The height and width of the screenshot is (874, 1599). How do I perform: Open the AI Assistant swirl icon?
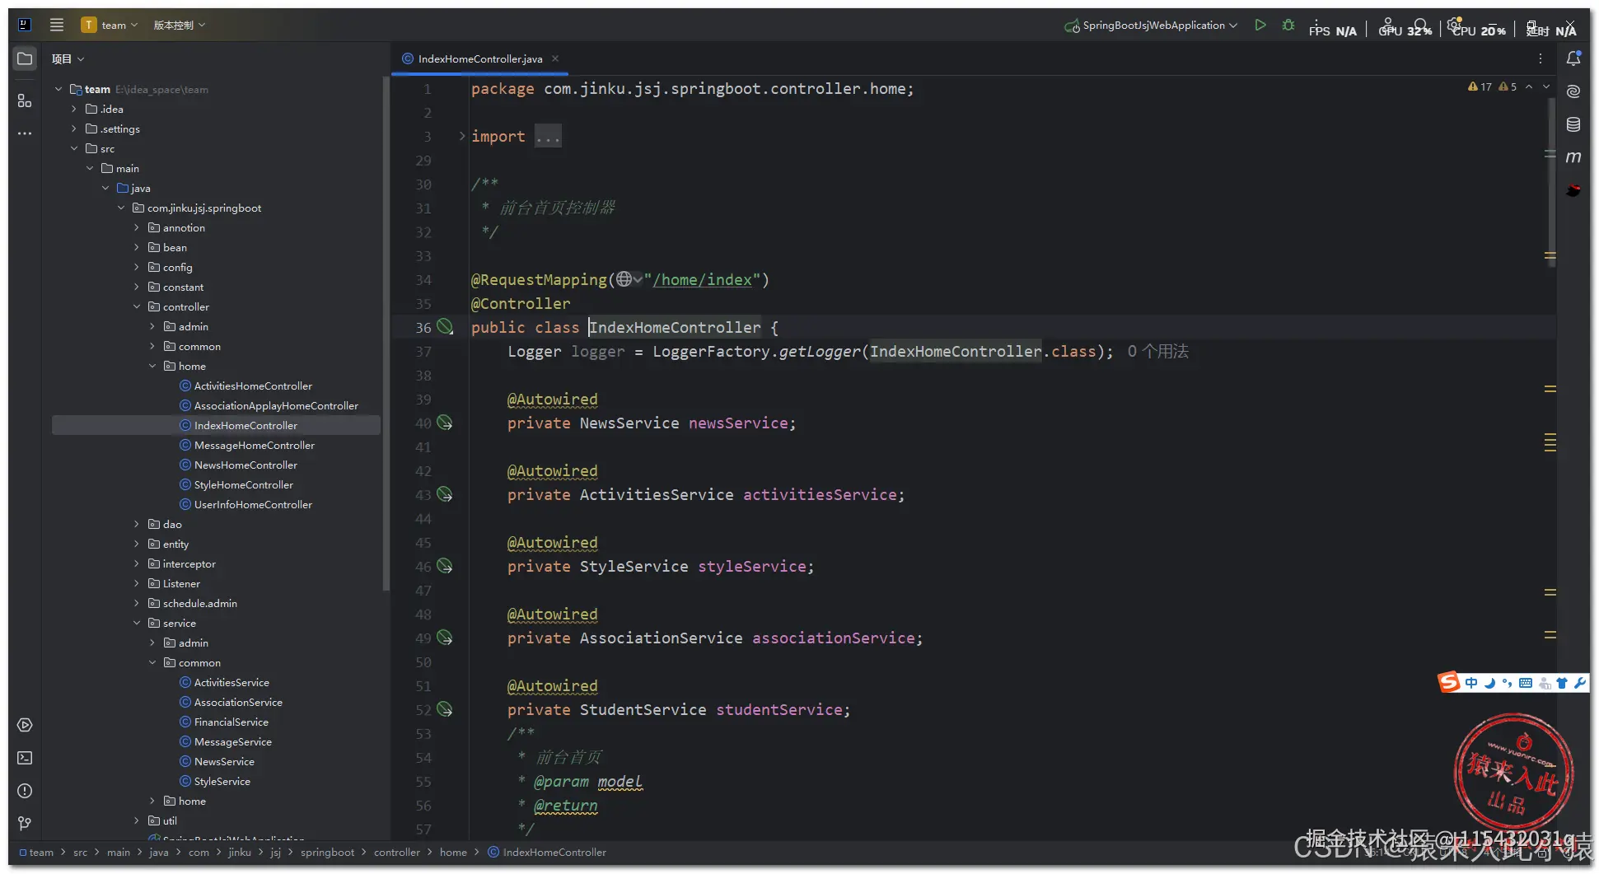pyautogui.click(x=1573, y=91)
